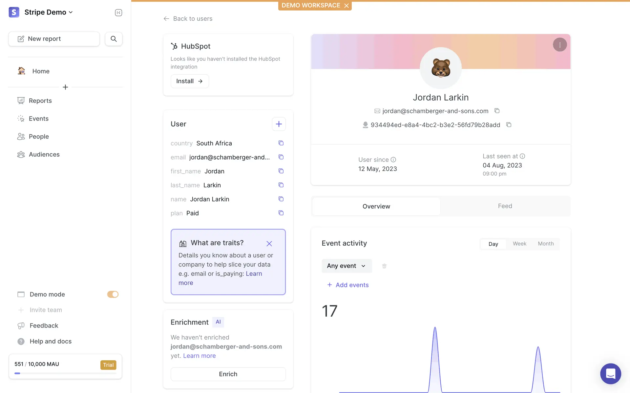Open the chat support bubble
The height and width of the screenshot is (393, 630).
(x=610, y=373)
